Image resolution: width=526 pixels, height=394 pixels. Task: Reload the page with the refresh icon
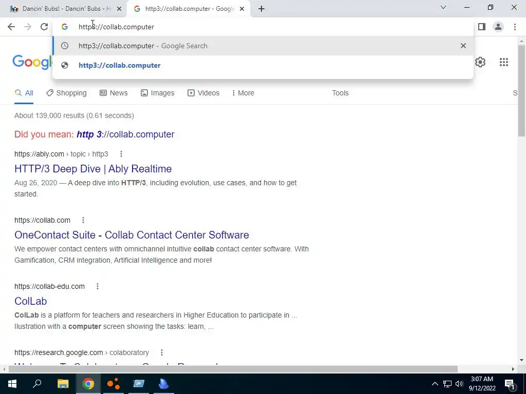[44, 27]
